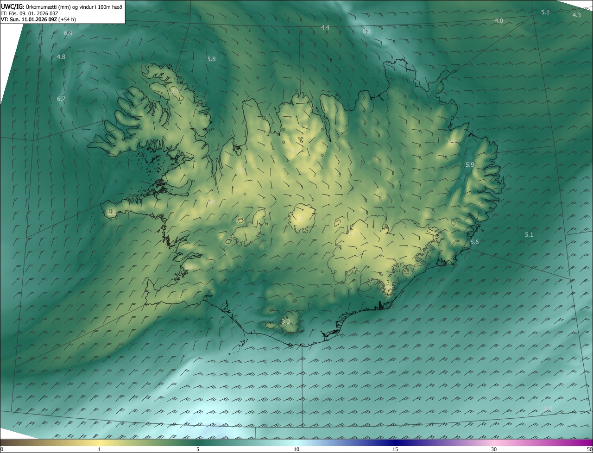This screenshot has width=593, height=453.
Task: Select the 4.4 value label
Action: point(325,28)
